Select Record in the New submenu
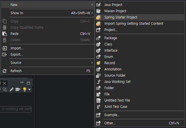Viewport: 186px width, 128px height. [140, 63]
